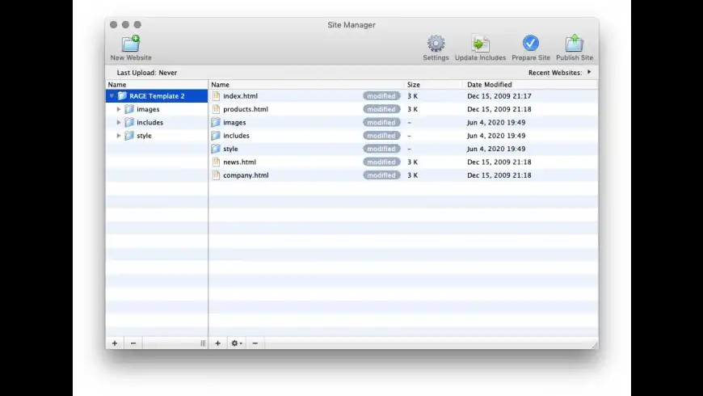Viewport: 703px width, 396px height.
Task: Sort by the Size column header
Action: (432, 84)
